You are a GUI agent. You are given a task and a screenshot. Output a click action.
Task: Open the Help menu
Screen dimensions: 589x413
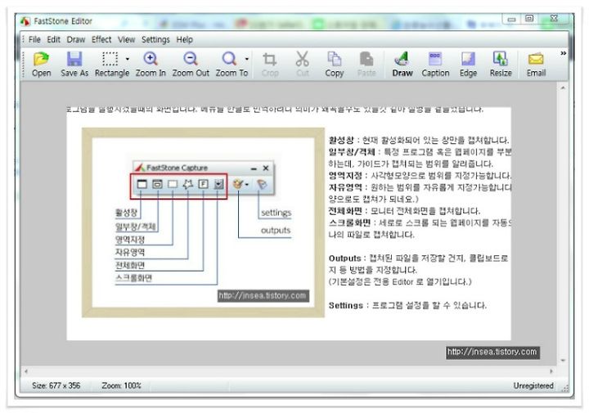pos(184,39)
